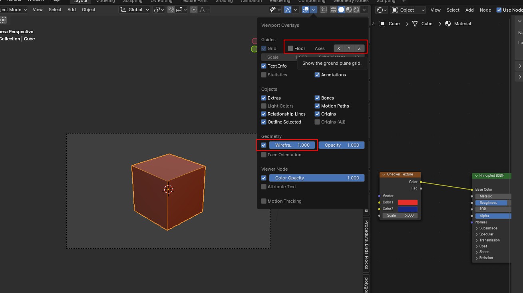Toggle the snapping magnet icon
Image resolution: width=523 pixels, height=293 pixels.
[x=171, y=10]
